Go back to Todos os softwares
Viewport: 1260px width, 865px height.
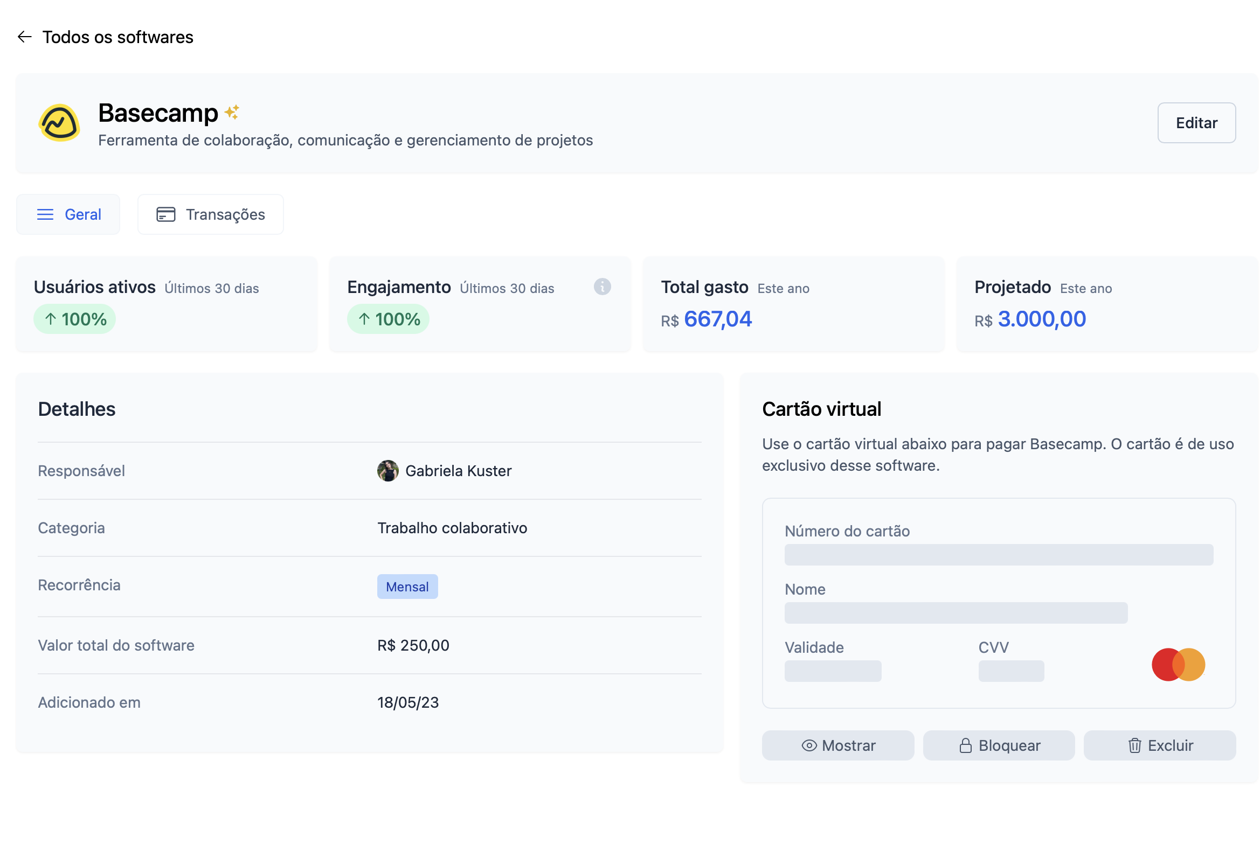(117, 37)
